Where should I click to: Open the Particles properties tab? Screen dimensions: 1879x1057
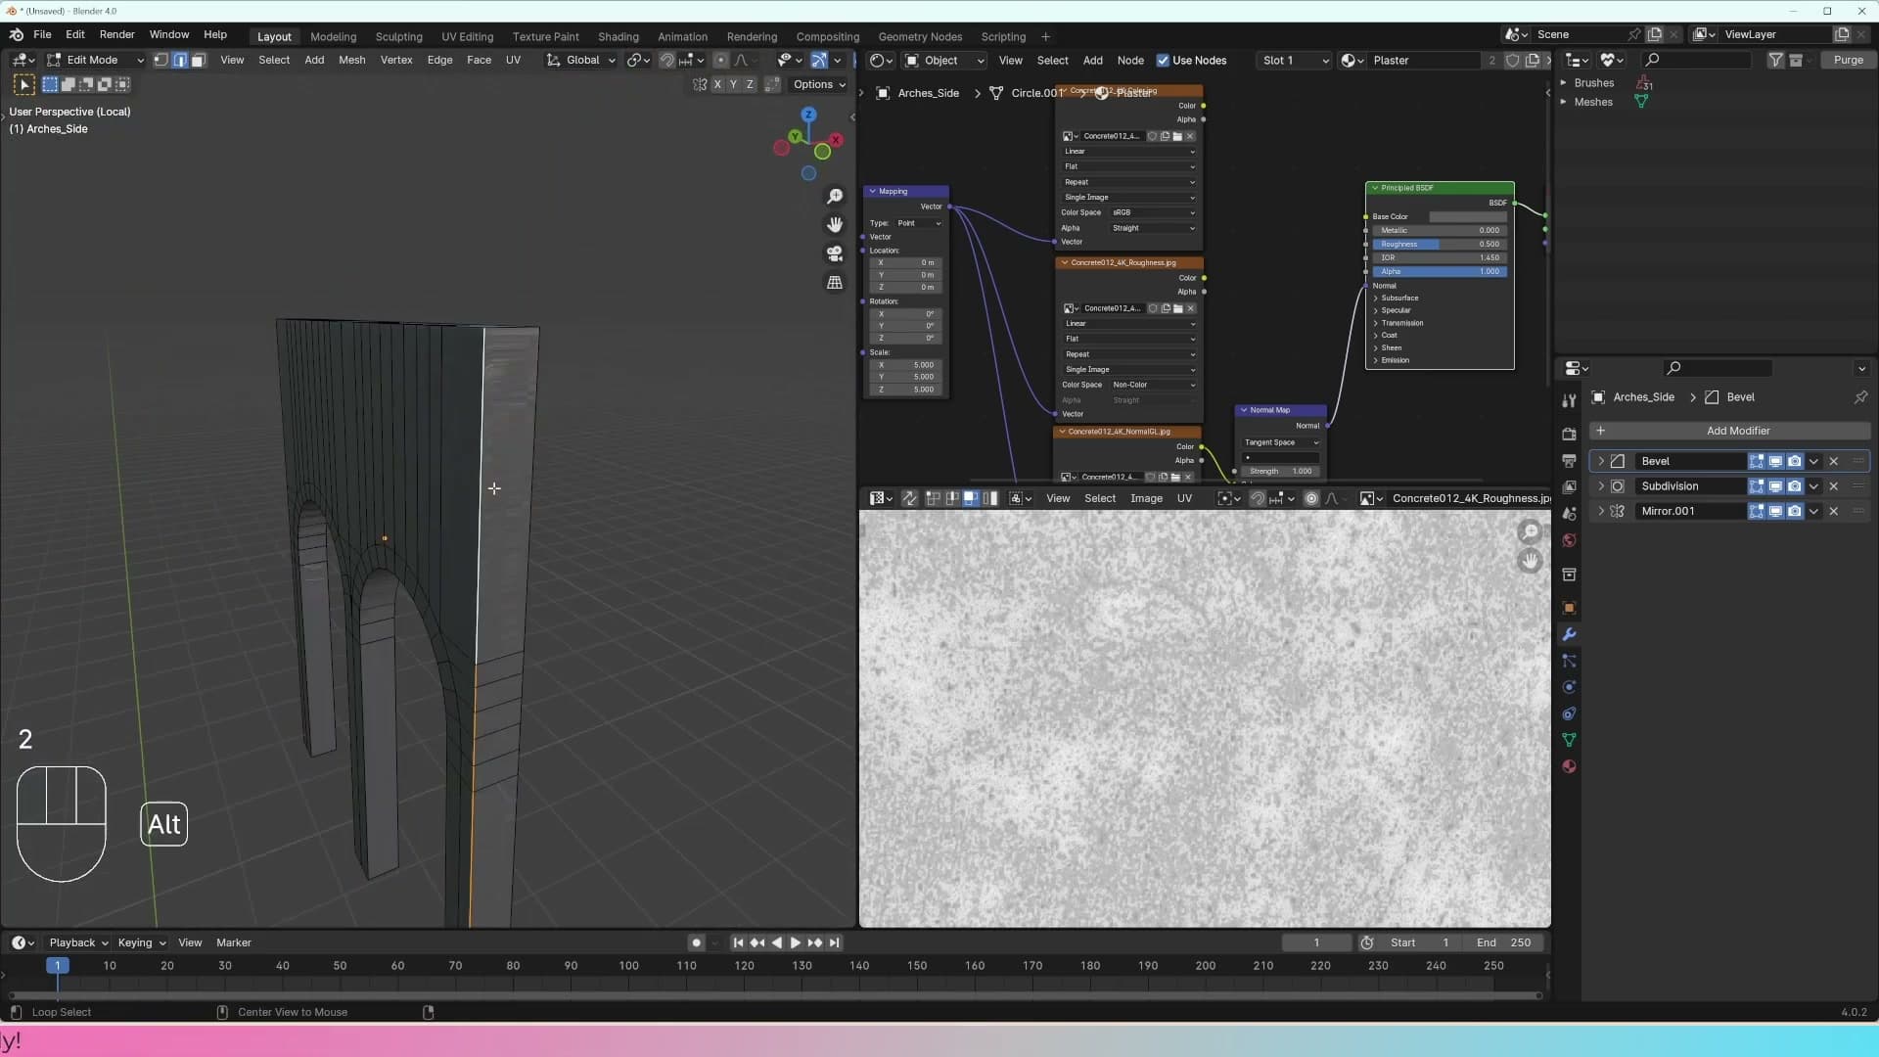point(1569,661)
